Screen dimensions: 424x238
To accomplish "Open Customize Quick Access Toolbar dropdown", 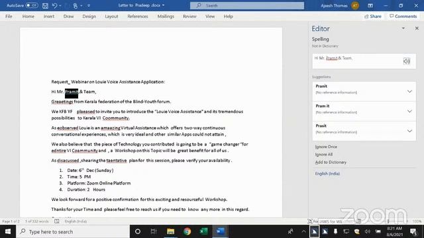I will pyautogui.click(x=88, y=5).
